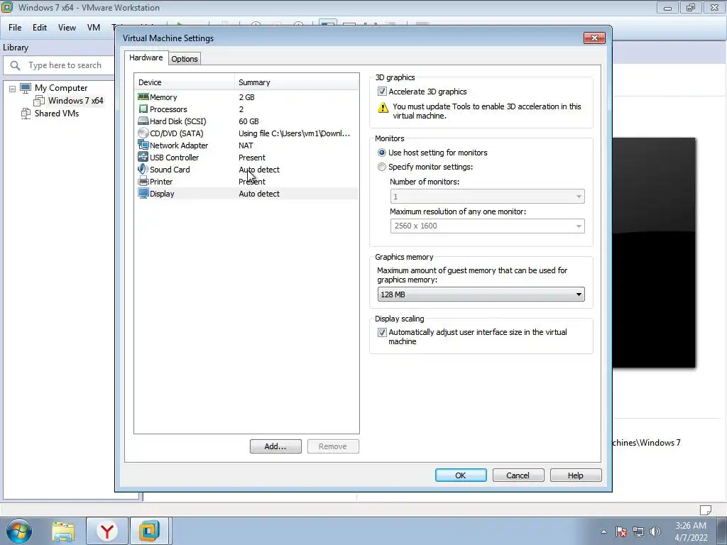Viewport: 727px width, 545px height.
Task: Select the Display device icon
Action: click(x=143, y=193)
